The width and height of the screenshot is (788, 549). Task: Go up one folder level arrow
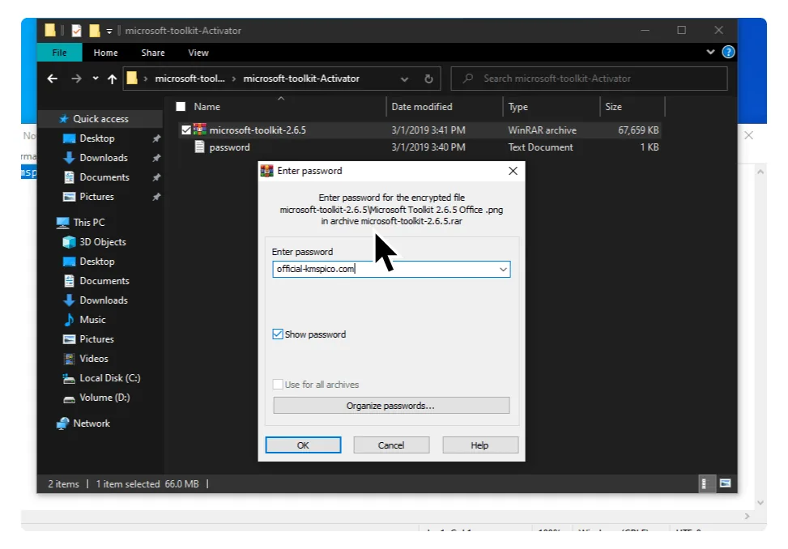click(112, 79)
